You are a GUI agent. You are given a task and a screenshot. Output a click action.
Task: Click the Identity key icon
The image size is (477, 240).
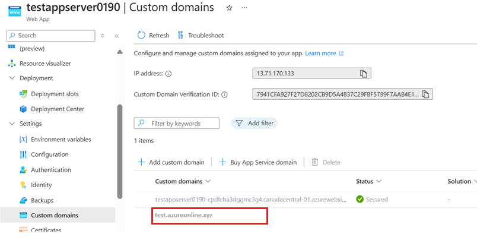23,185
